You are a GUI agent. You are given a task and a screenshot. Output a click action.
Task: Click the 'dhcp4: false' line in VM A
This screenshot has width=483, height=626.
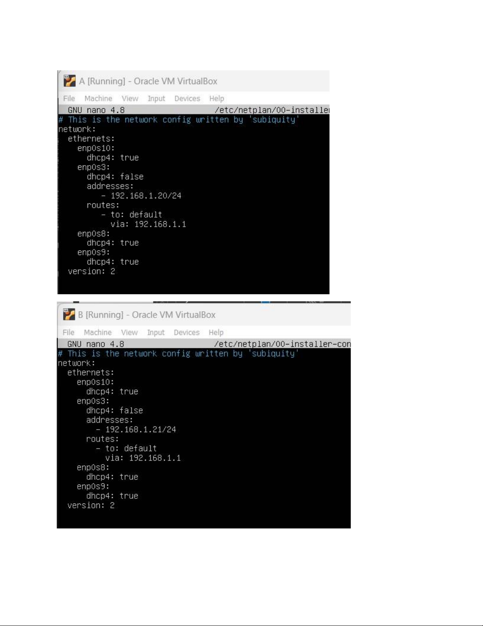tap(115, 177)
